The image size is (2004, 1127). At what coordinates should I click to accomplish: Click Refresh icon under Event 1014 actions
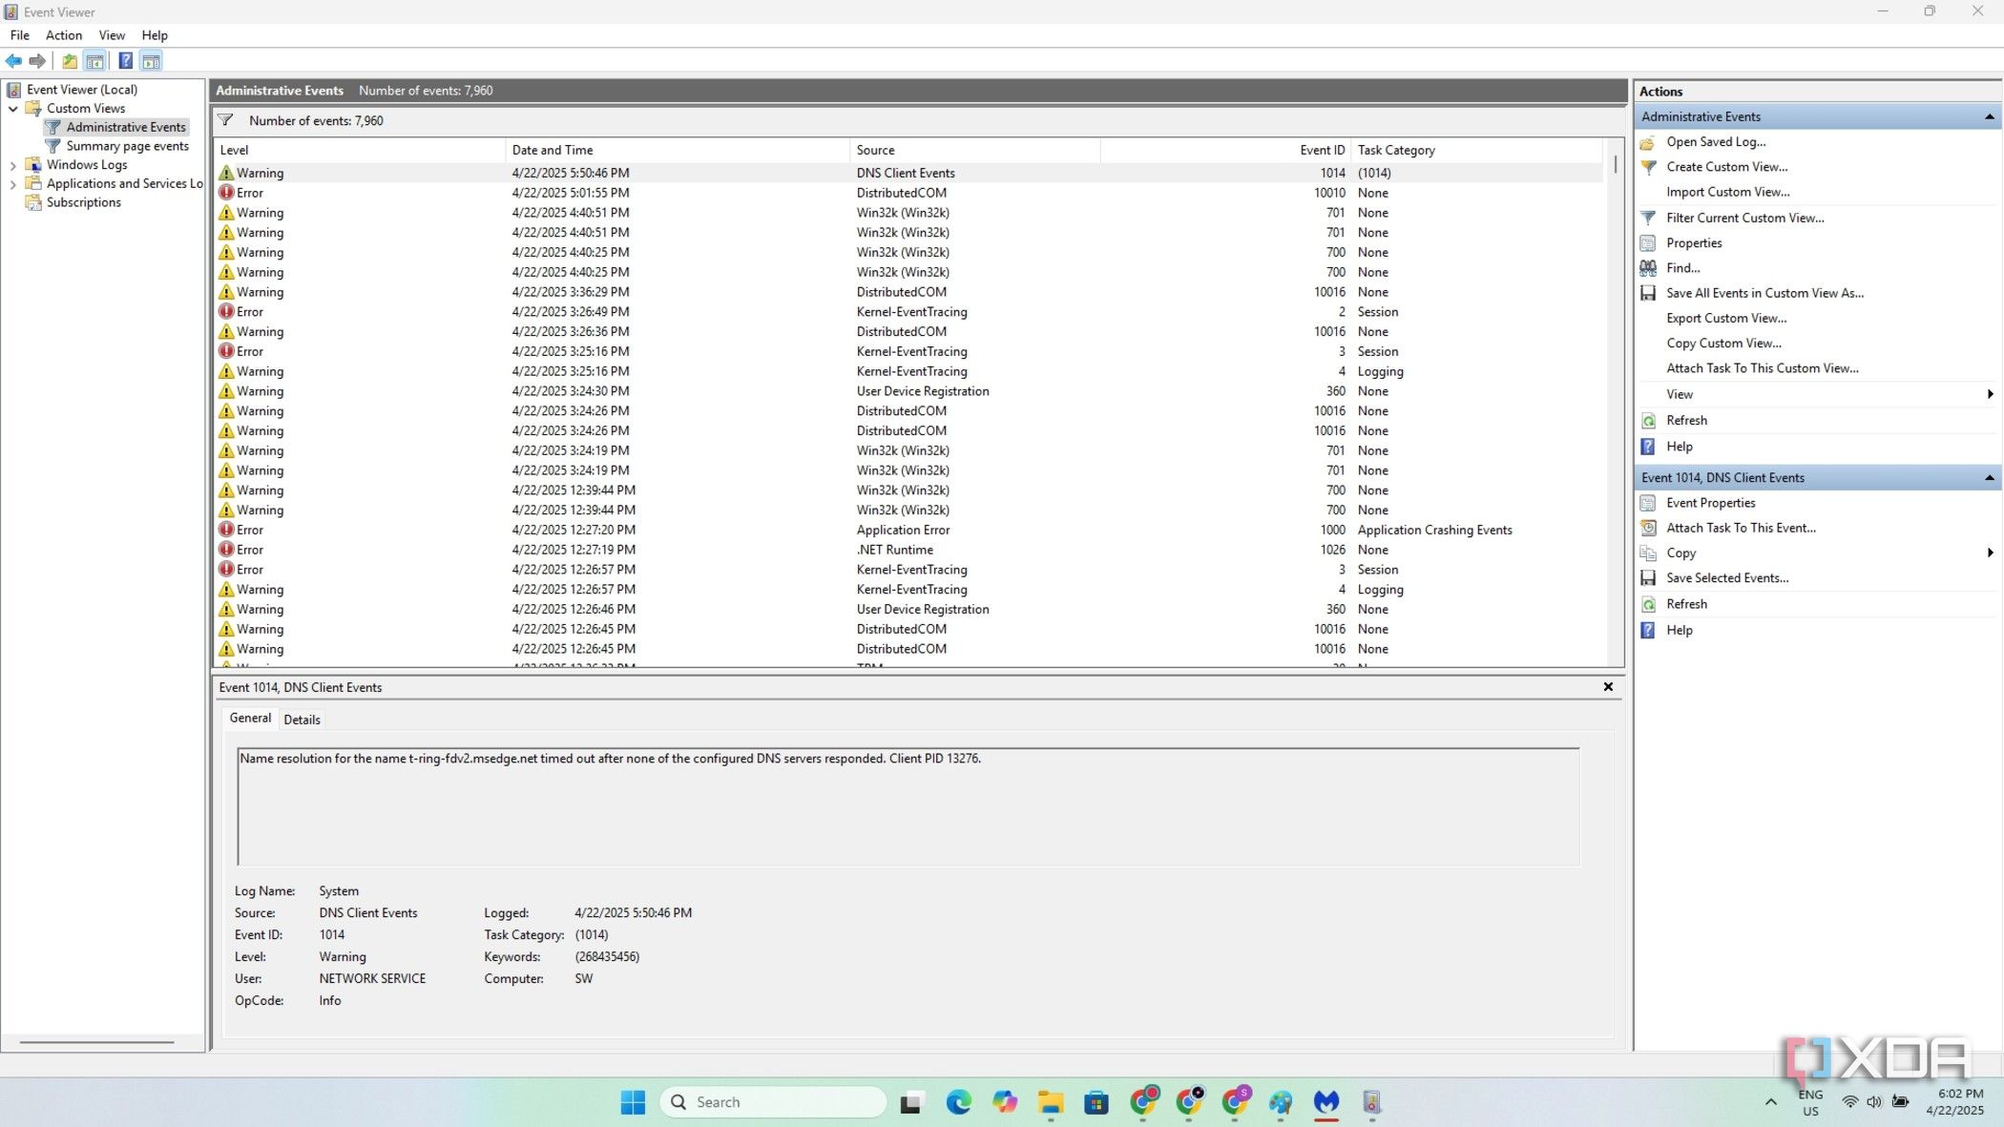(x=1648, y=604)
